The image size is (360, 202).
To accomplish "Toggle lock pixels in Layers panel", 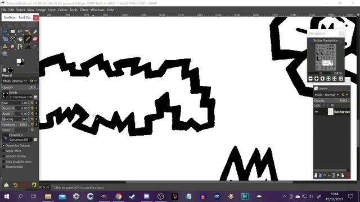I will coord(323,105).
